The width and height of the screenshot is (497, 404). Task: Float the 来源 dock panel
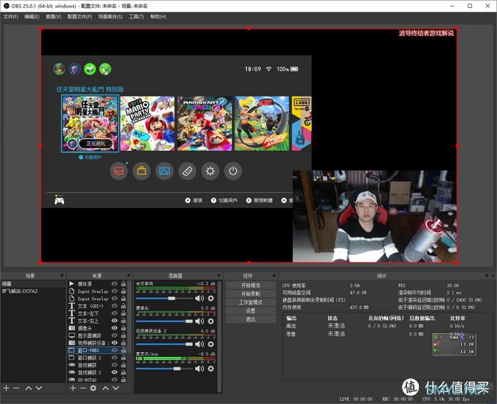pyautogui.click(x=129, y=275)
